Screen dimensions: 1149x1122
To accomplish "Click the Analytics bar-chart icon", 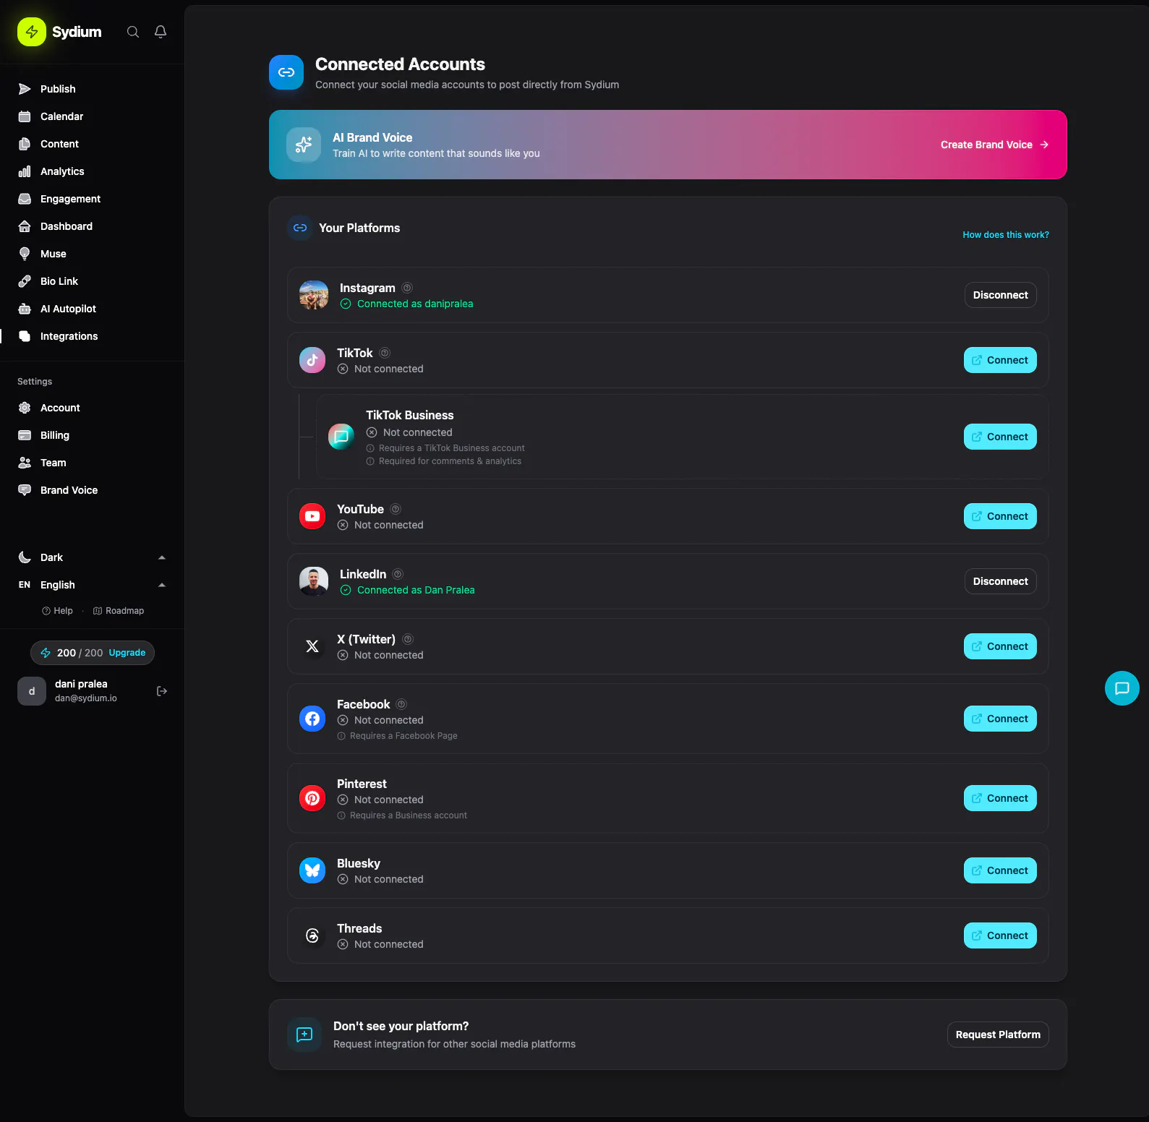I will pos(25,171).
